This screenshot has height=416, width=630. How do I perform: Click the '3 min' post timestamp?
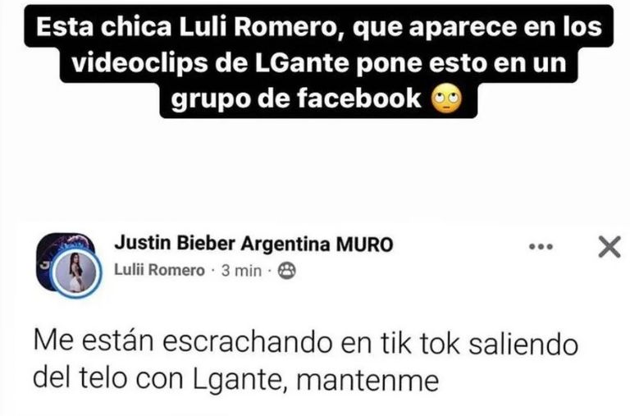(241, 271)
